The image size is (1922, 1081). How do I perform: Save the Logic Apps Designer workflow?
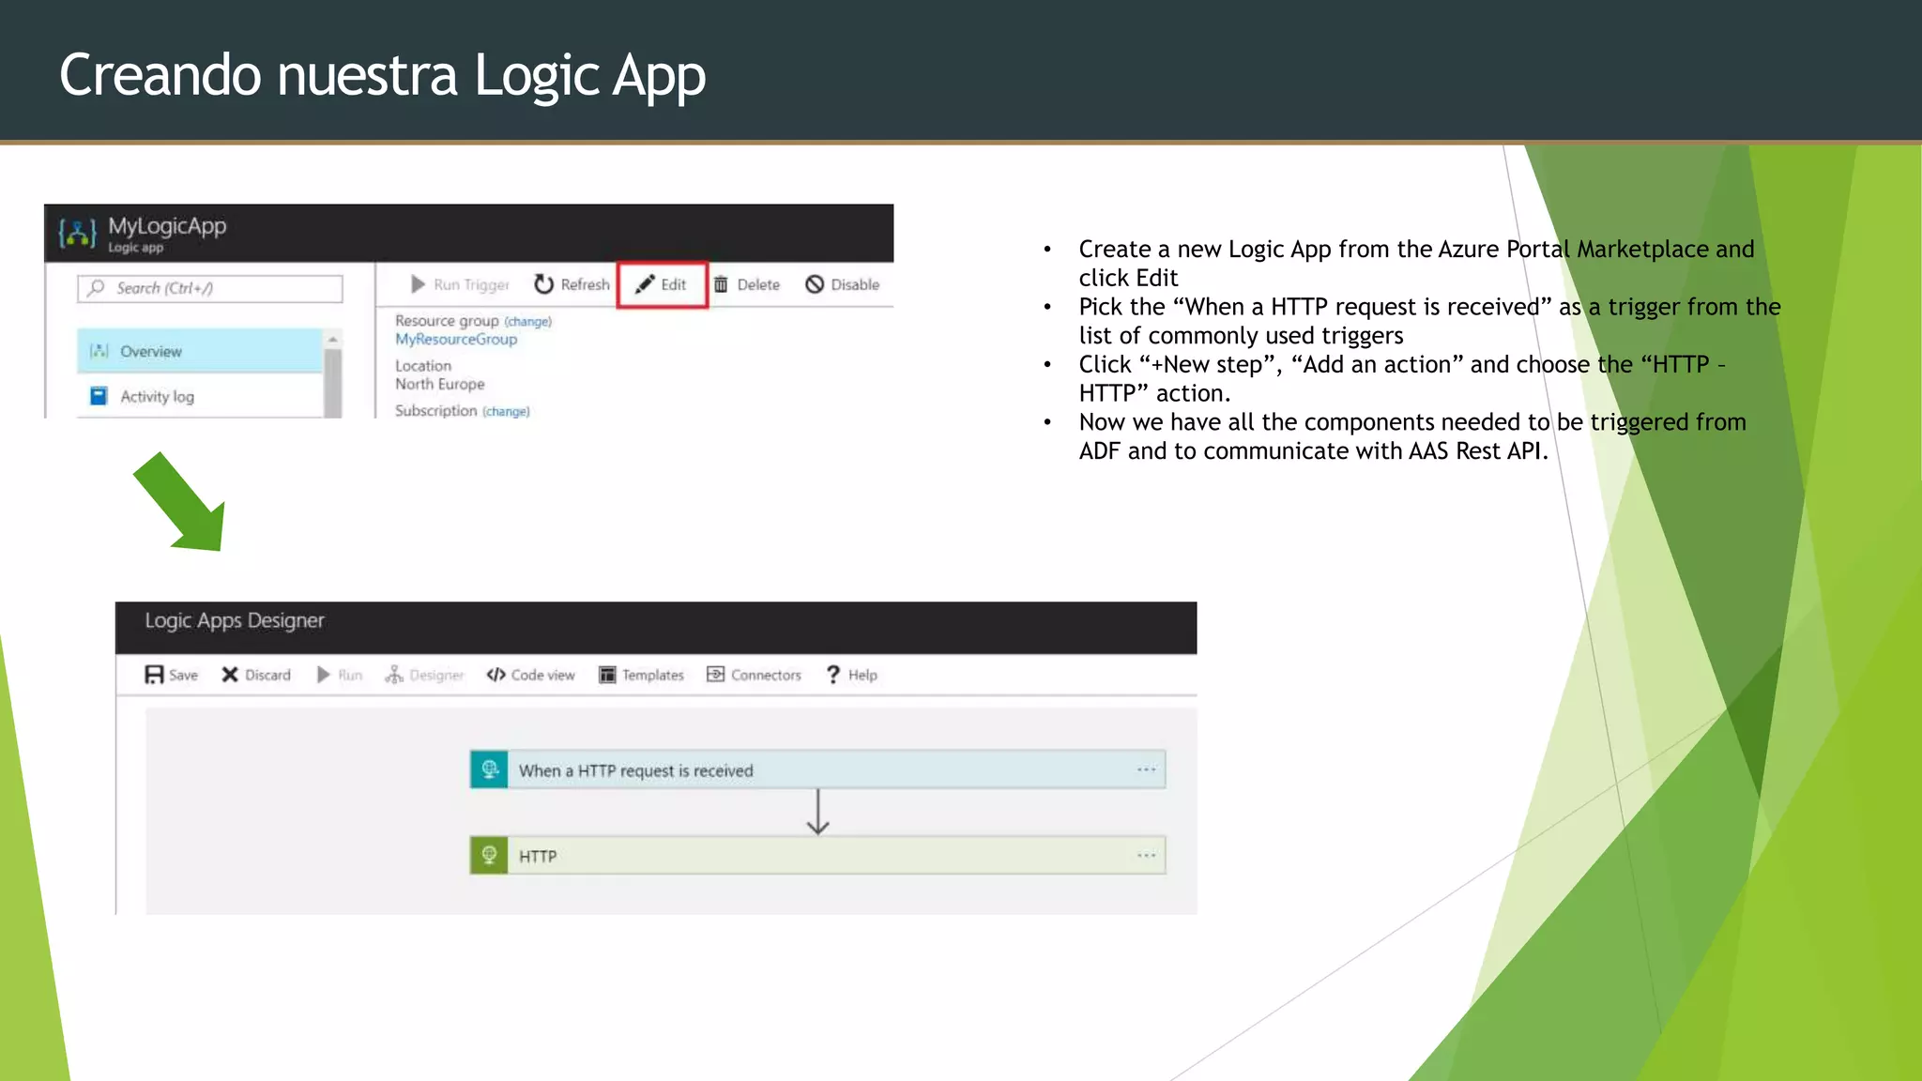tap(171, 675)
